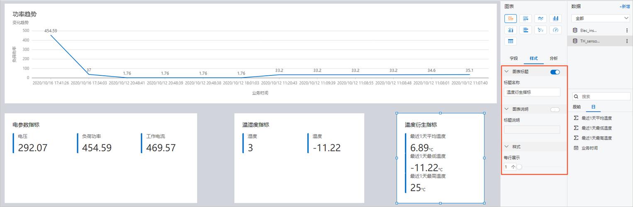Viewport: 633px width, 207px height.
Task: Click the 温度衍生指标 title inside the selected card
Action: (421, 125)
